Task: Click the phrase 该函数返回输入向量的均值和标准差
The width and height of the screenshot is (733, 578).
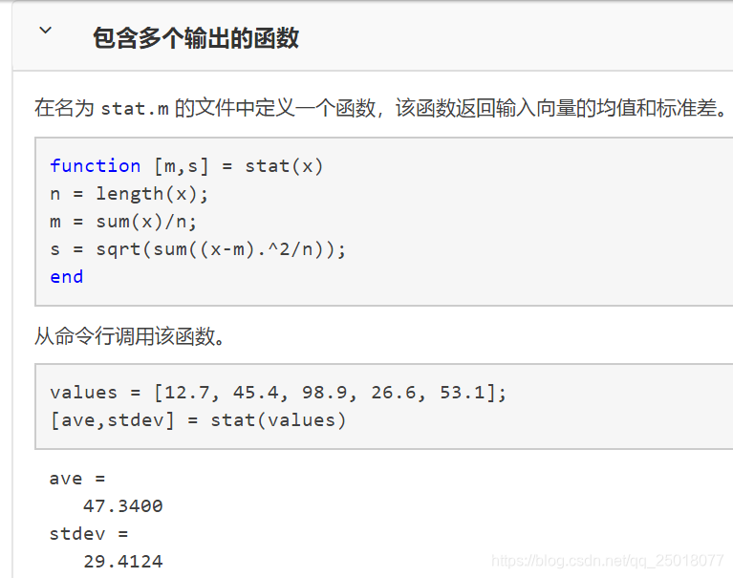Action: tap(556, 108)
